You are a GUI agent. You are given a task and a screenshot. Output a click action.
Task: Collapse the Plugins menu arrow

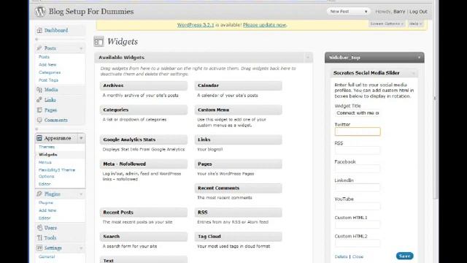coord(81,194)
